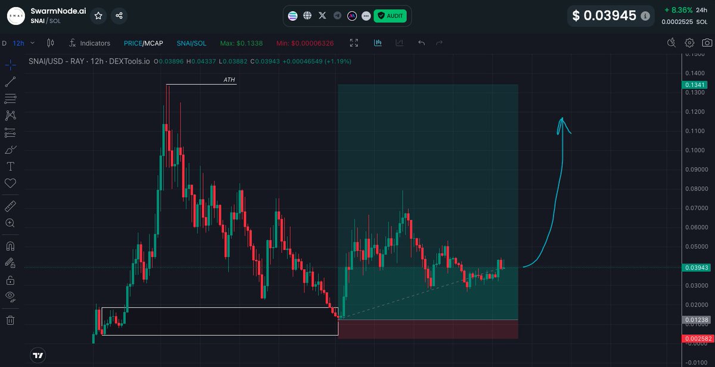Open the forecasting and measurement tools
The height and width of the screenshot is (367, 715).
(10, 133)
